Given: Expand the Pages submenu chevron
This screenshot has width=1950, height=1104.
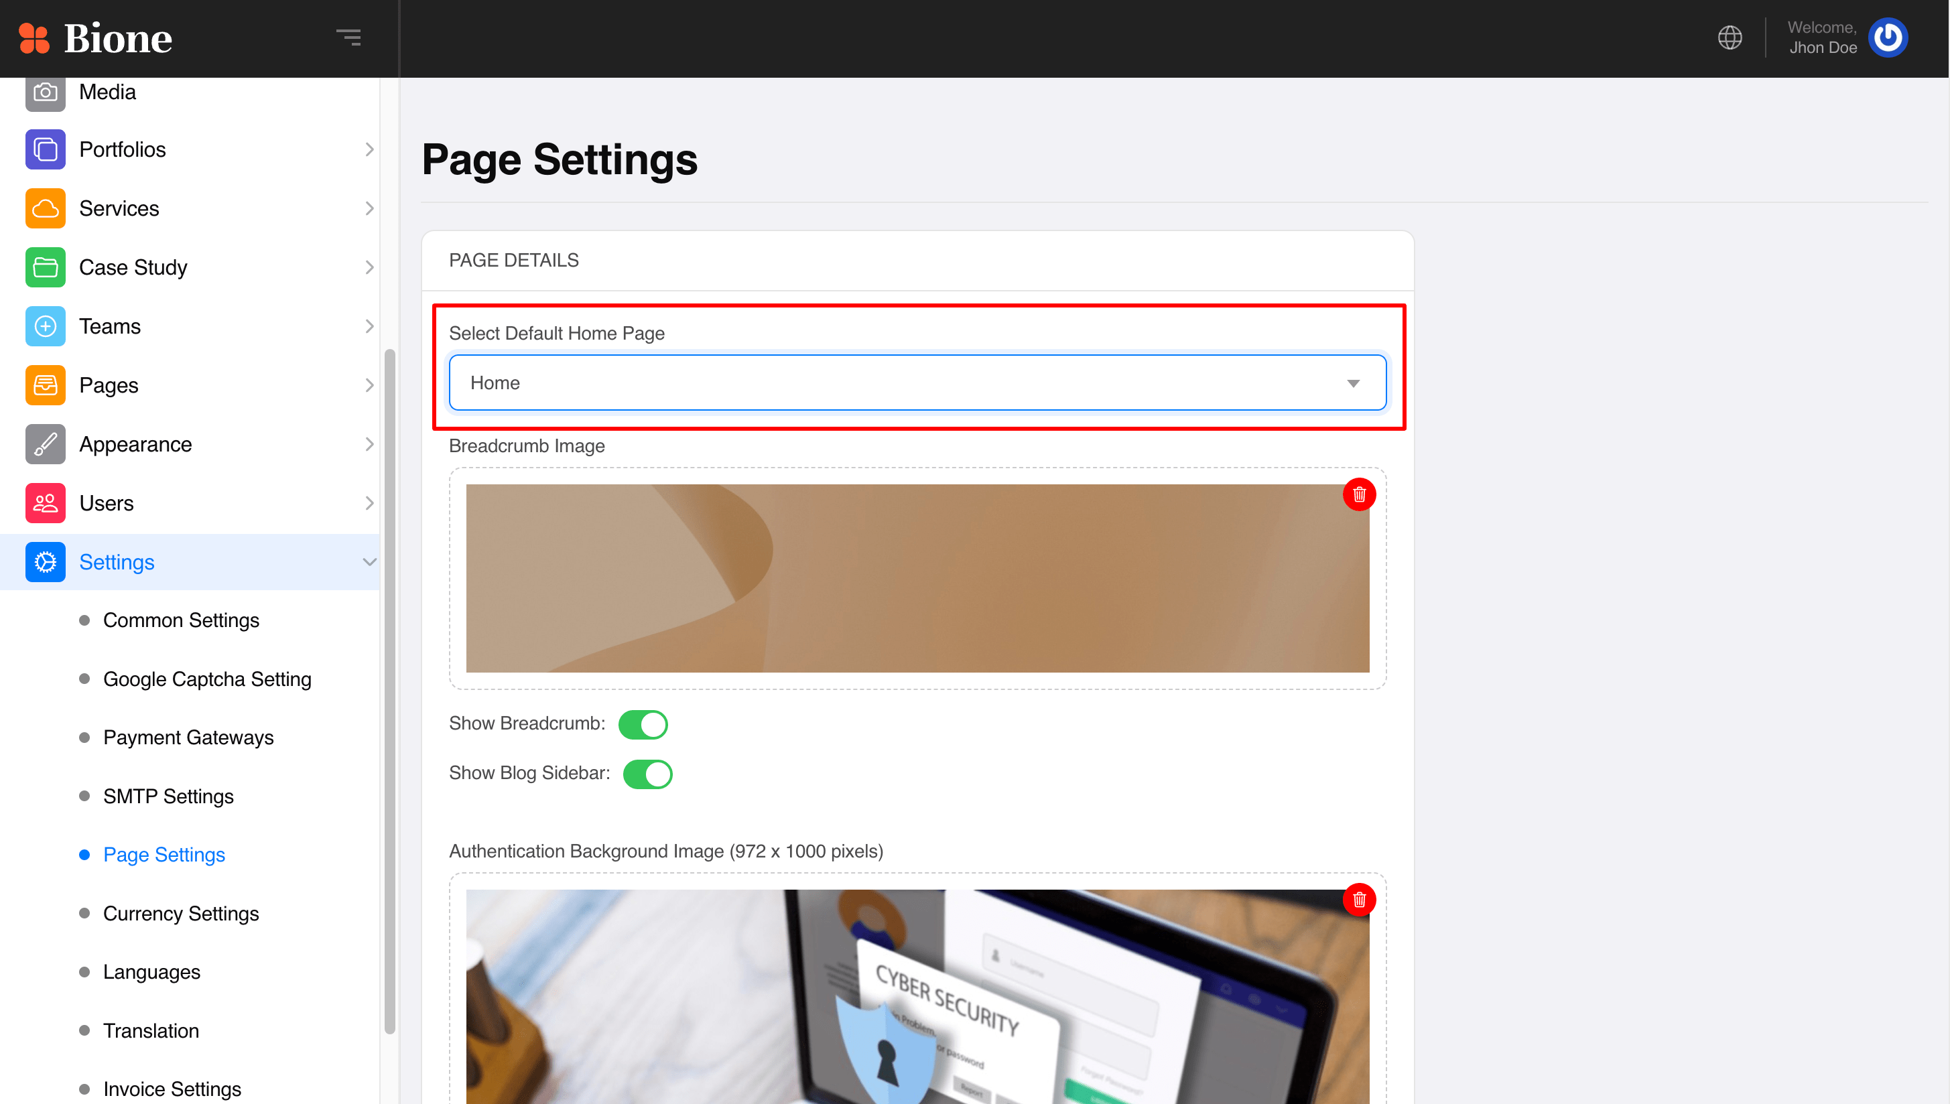Looking at the screenshot, I should [369, 385].
